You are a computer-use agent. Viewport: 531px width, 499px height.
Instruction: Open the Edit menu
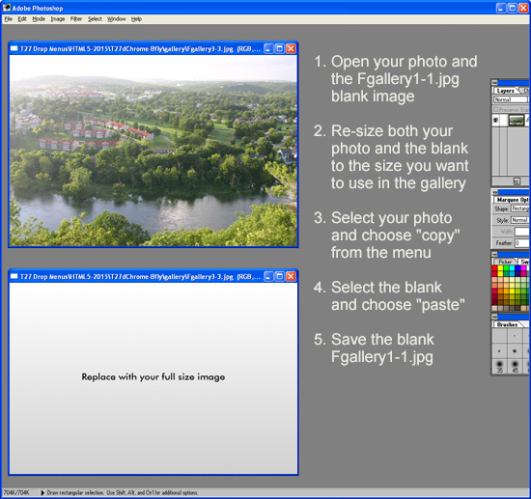tap(22, 19)
